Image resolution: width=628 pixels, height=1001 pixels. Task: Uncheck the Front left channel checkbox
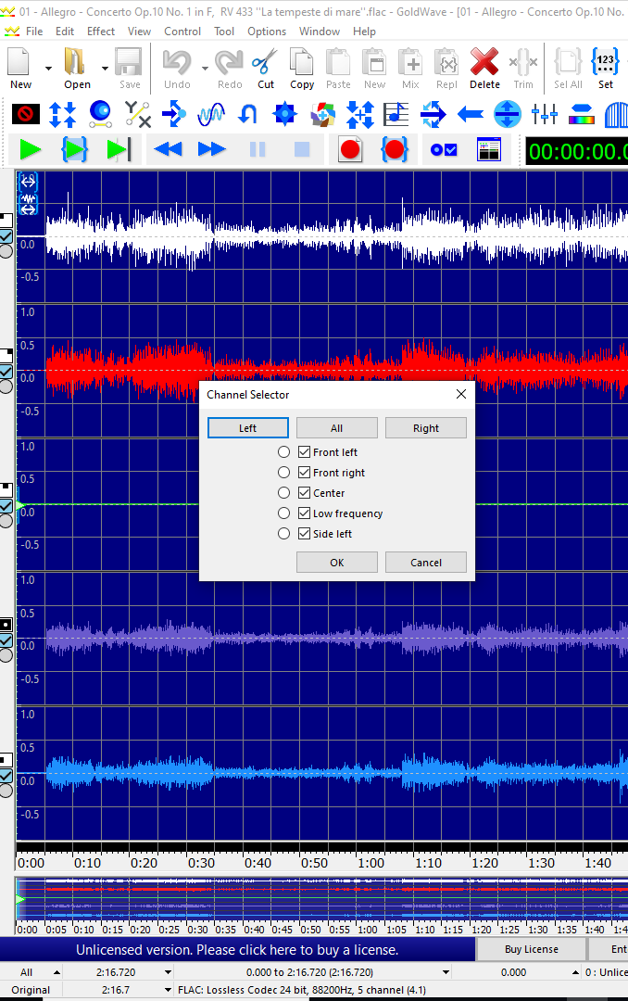[x=304, y=452]
